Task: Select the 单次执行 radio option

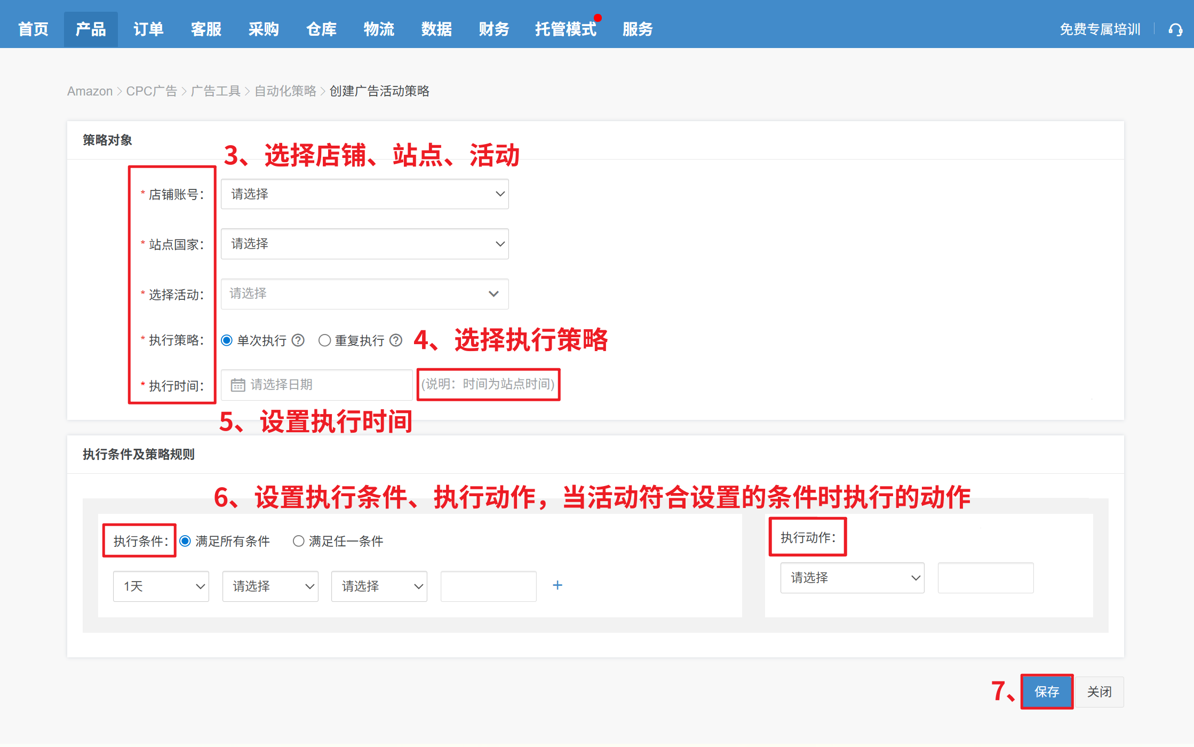Action: [x=227, y=340]
